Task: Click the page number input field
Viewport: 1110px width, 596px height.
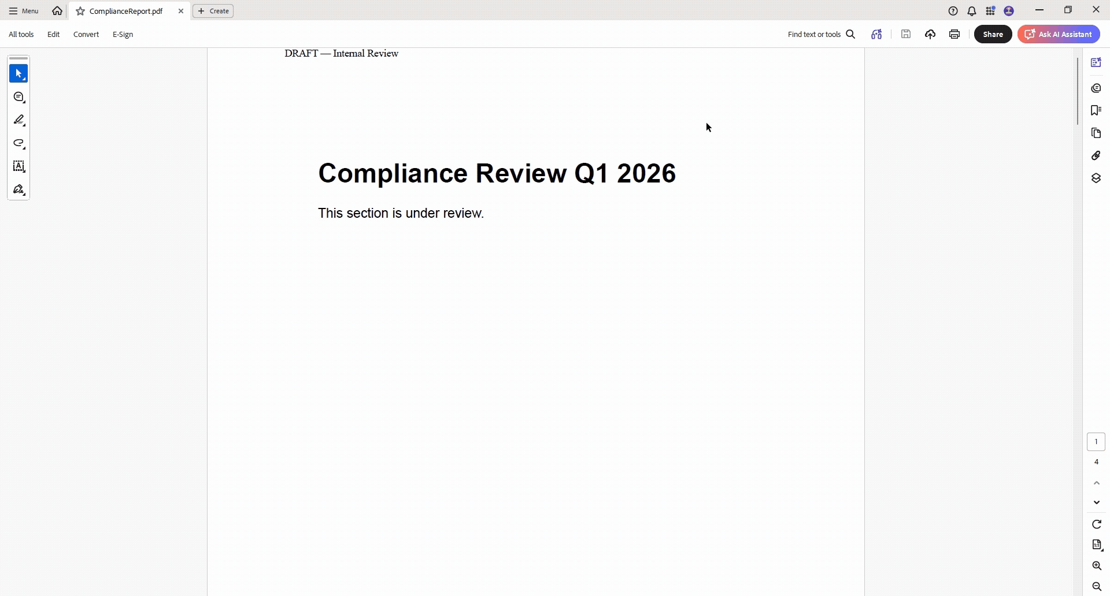Action: (x=1096, y=441)
